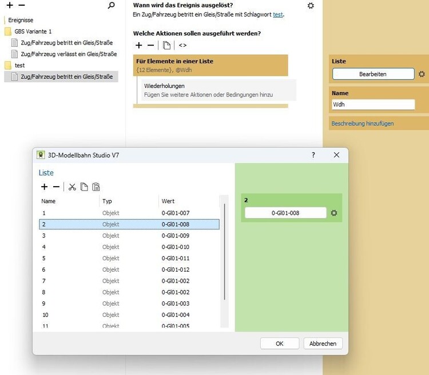Select first event under GBS Variante 1
The image size is (429, 375).
[x=67, y=43]
